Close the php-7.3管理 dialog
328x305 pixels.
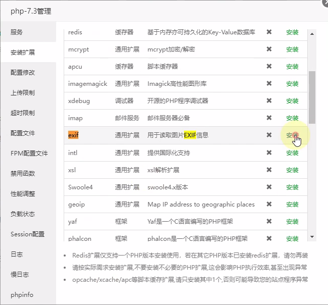pos(325,3)
